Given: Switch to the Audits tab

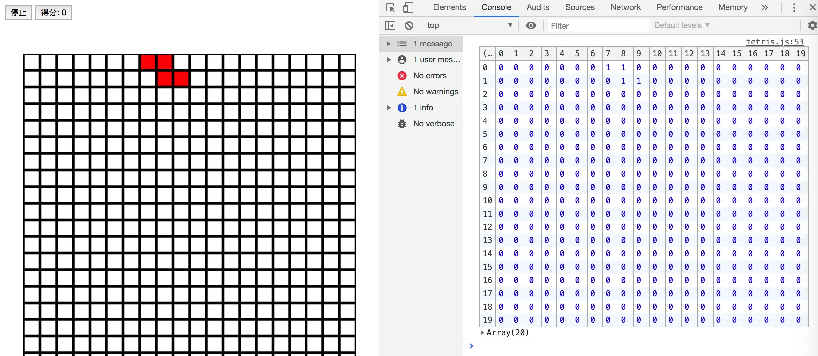Looking at the screenshot, I should coord(538,7).
